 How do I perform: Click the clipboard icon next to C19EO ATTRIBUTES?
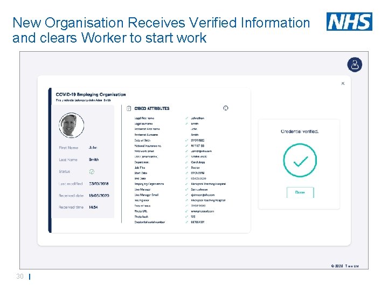[x=129, y=108]
